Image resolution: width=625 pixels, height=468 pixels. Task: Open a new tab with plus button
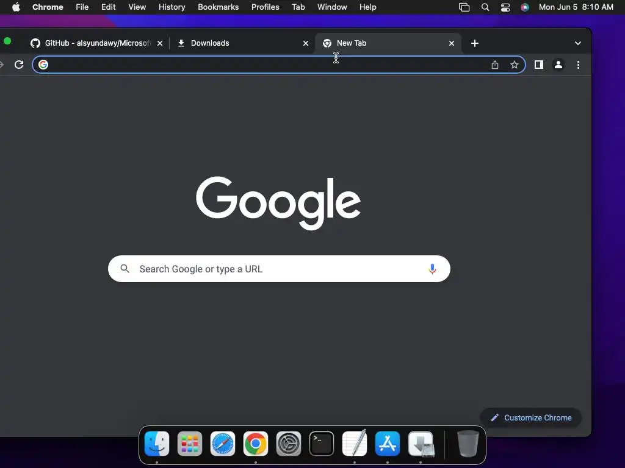point(474,43)
